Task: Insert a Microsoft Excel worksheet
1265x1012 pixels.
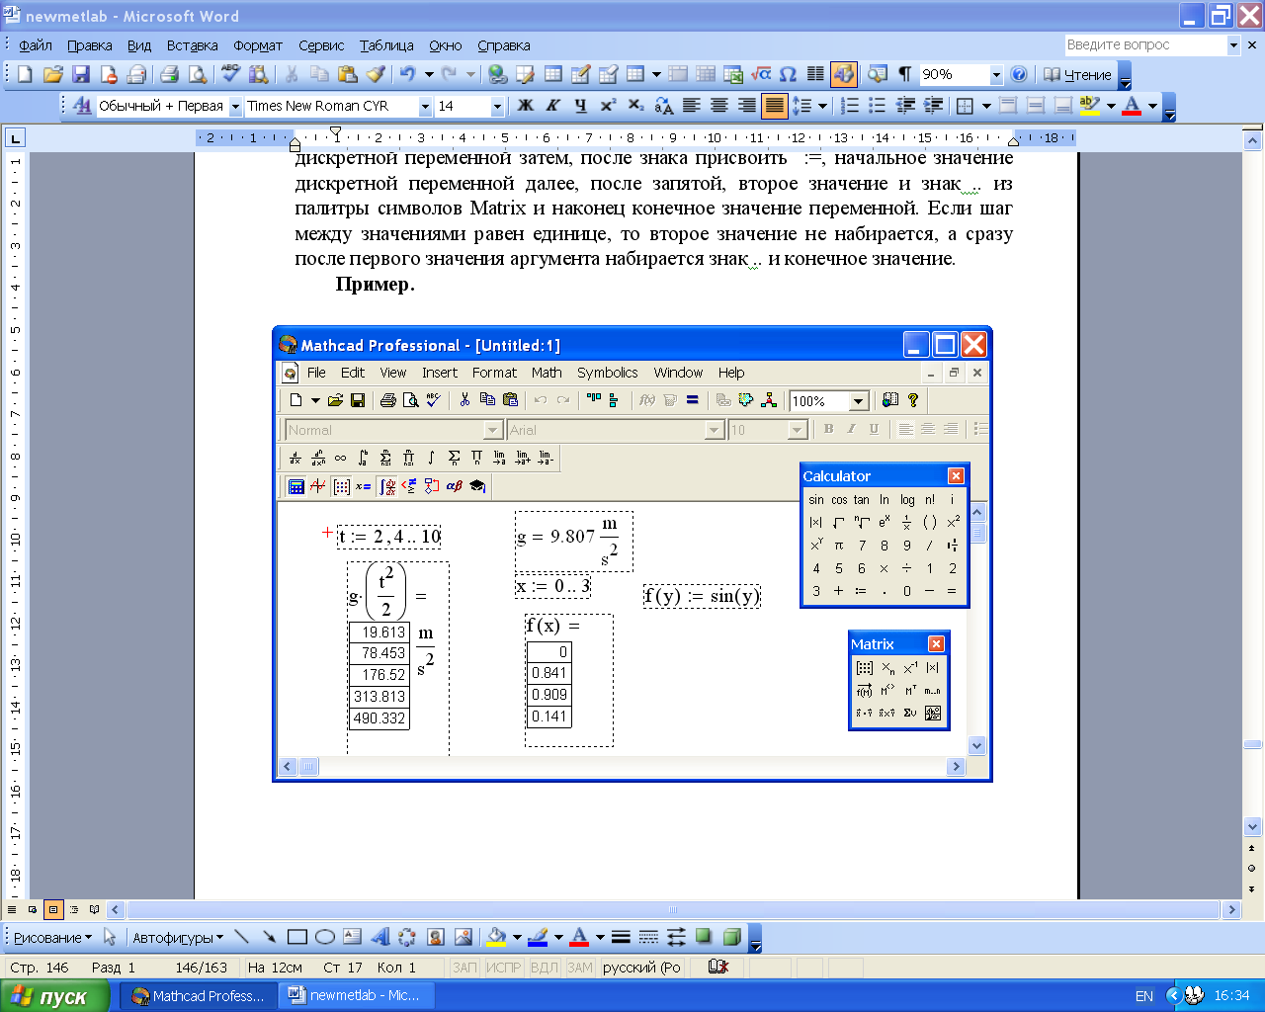Action: coord(733,74)
